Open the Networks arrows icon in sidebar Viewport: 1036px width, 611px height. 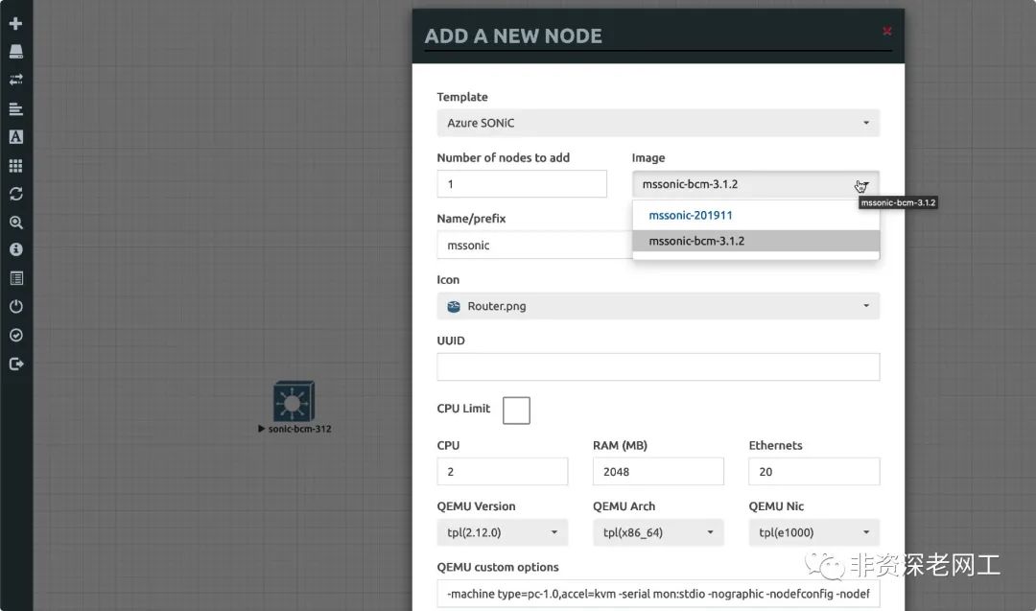pos(16,80)
